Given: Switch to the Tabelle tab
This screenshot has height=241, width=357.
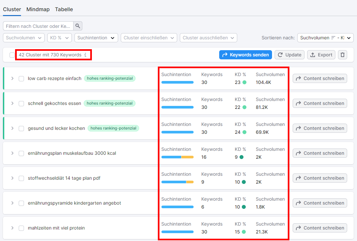Looking at the screenshot, I should click(64, 10).
